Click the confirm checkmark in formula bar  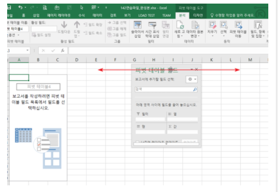(53, 51)
